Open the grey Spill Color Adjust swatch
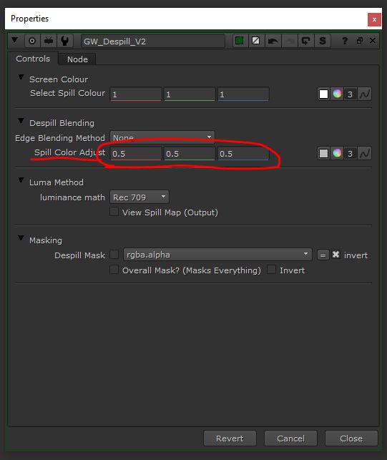 point(323,153)
